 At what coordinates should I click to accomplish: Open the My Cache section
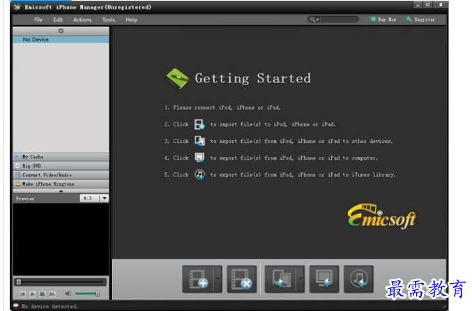[x=61, y=157]
